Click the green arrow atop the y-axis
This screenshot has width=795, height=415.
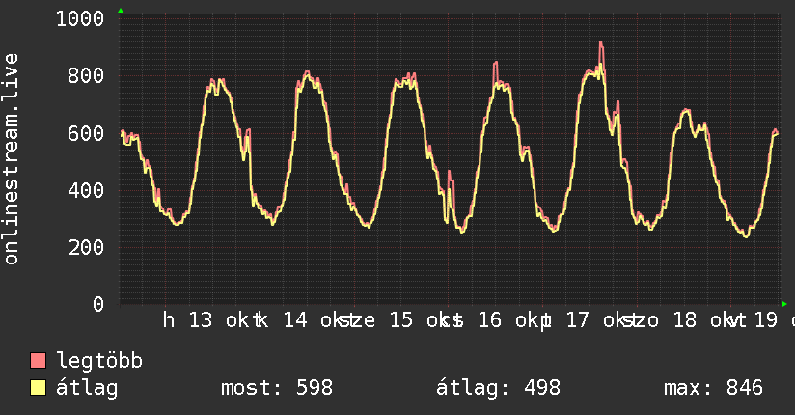click(121, 11)
